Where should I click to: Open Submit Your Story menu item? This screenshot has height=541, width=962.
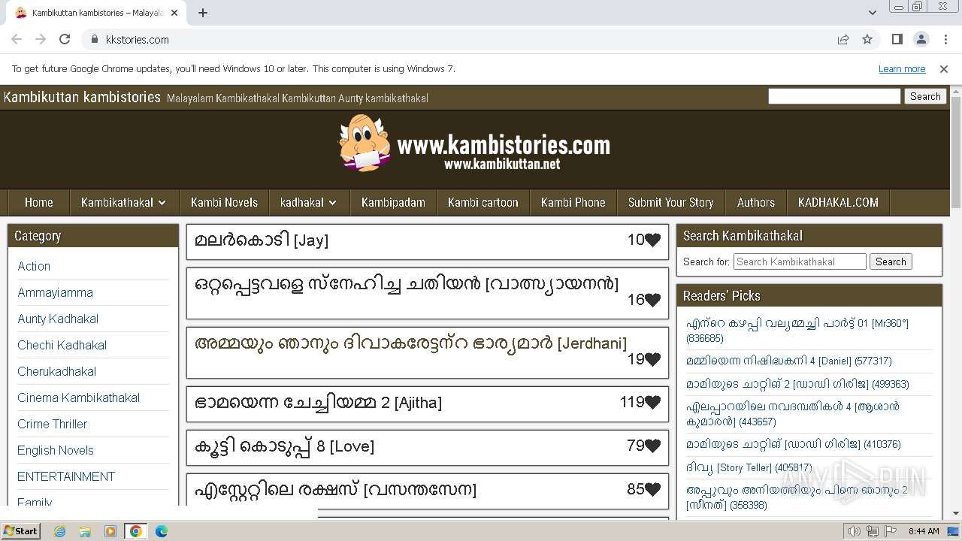point(670,202)
